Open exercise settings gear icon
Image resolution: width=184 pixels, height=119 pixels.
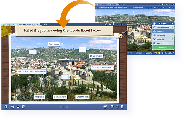pyautogui.click(x=112, y=107)
